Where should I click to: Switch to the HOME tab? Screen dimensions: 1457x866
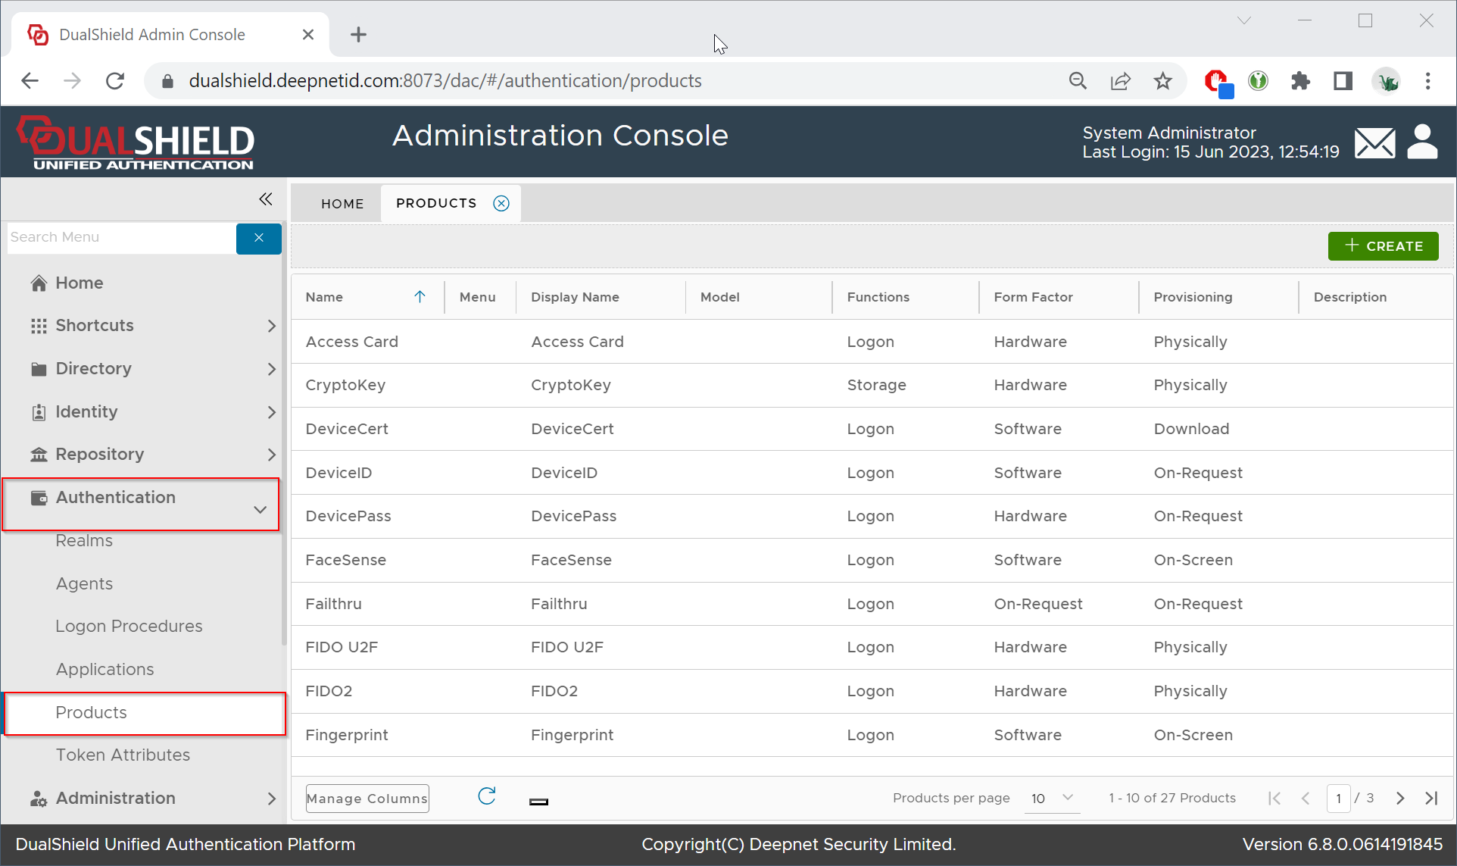point(342,204)
